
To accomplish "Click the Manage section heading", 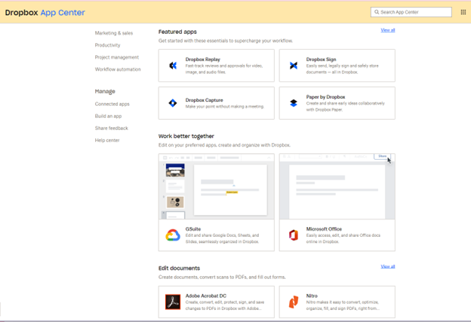I will point(105,91).
